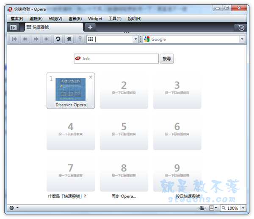Open 什麼是「快速撥號」？ link
Viewport: 254px width, 219px height.
coord(67,196)
